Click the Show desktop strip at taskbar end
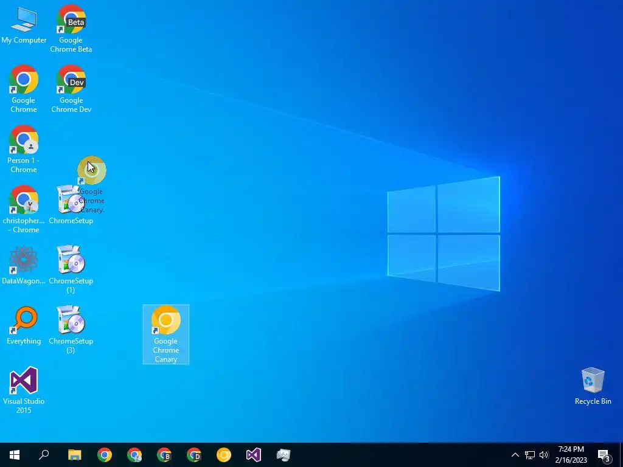 (621, 455)
